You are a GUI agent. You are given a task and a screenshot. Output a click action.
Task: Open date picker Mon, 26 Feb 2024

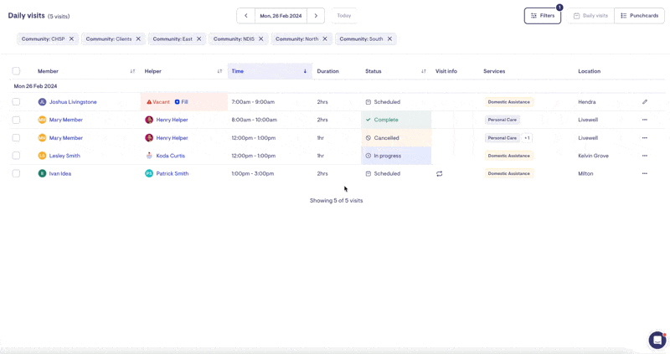(x=281, y=16)
